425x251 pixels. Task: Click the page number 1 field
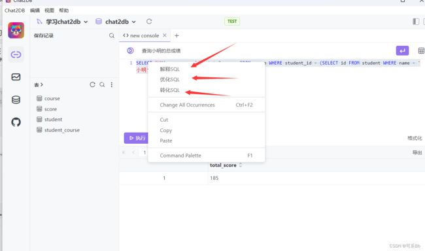pos(144,152)
